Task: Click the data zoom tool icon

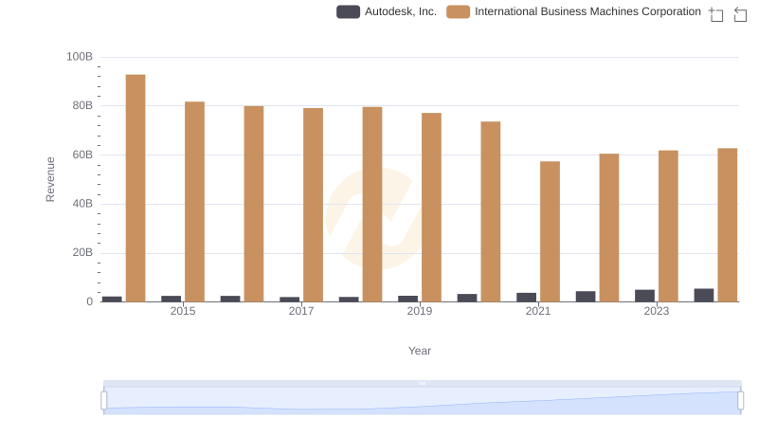Action: point(716,14)
